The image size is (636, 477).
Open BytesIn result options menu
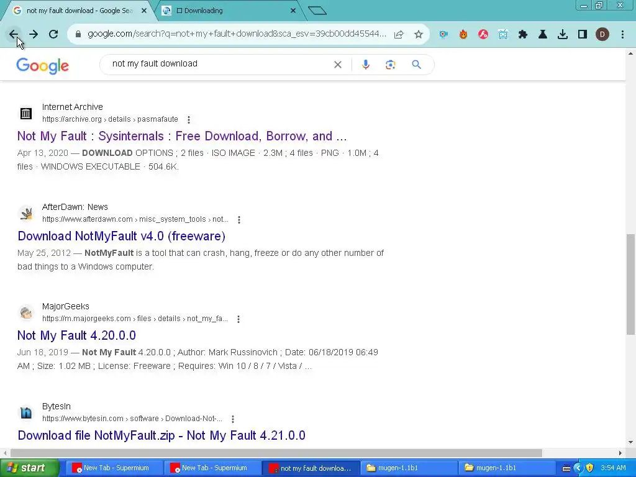(x=233, y=419)
